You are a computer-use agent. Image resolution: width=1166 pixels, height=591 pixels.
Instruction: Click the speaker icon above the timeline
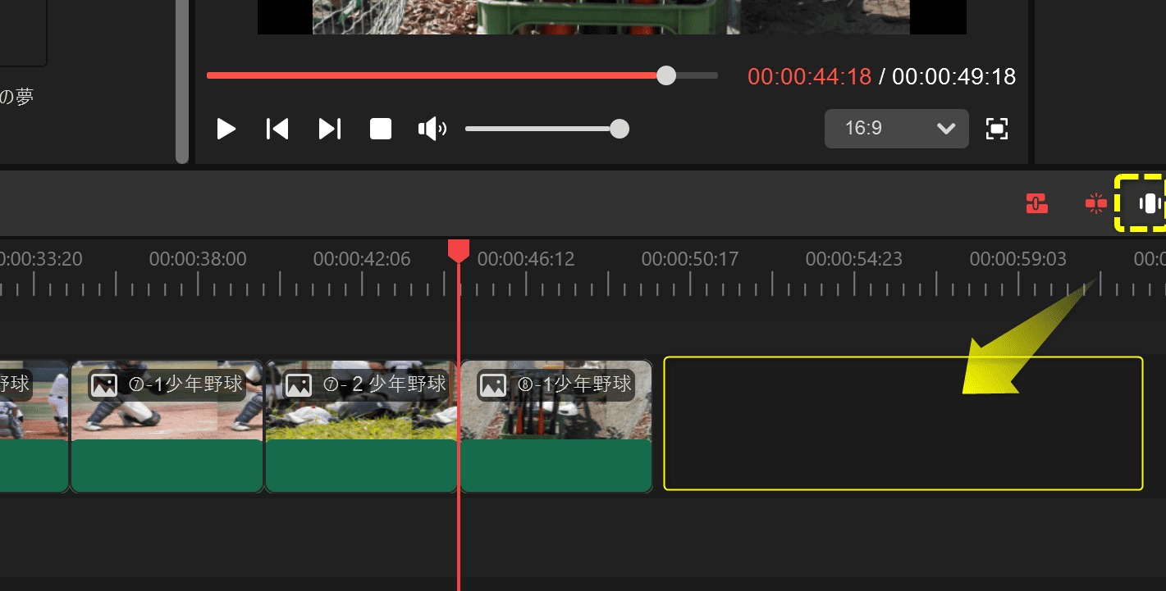432,129
